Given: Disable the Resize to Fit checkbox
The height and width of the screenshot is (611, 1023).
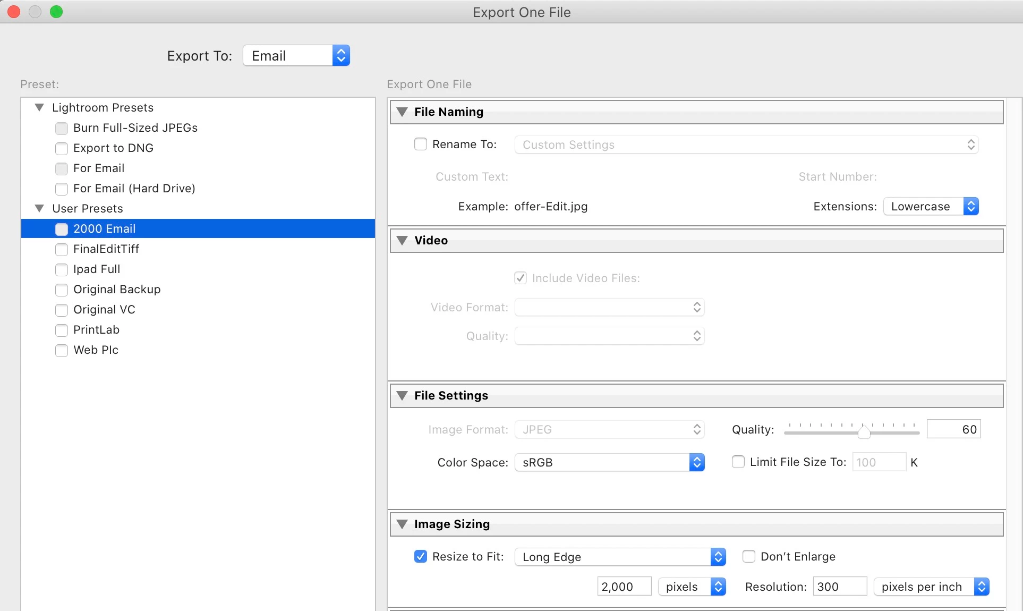Looking at the screenshot, I should (x=421, y=557).
